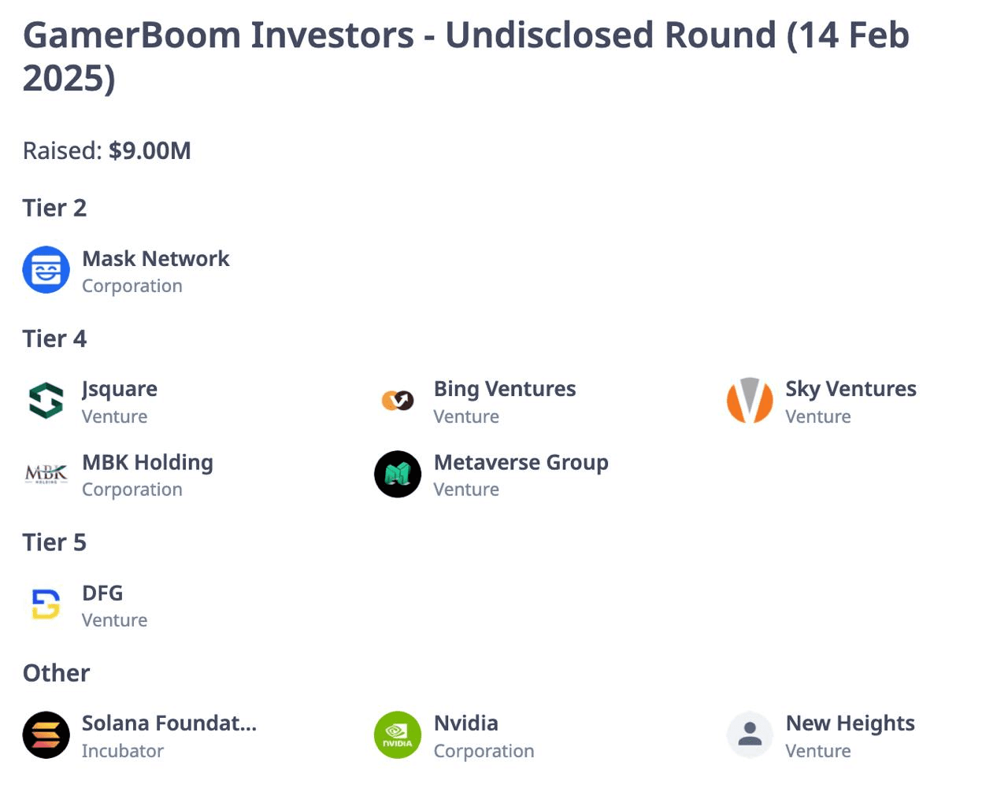Click the Mask Network blue face logo

pos(46,270)
